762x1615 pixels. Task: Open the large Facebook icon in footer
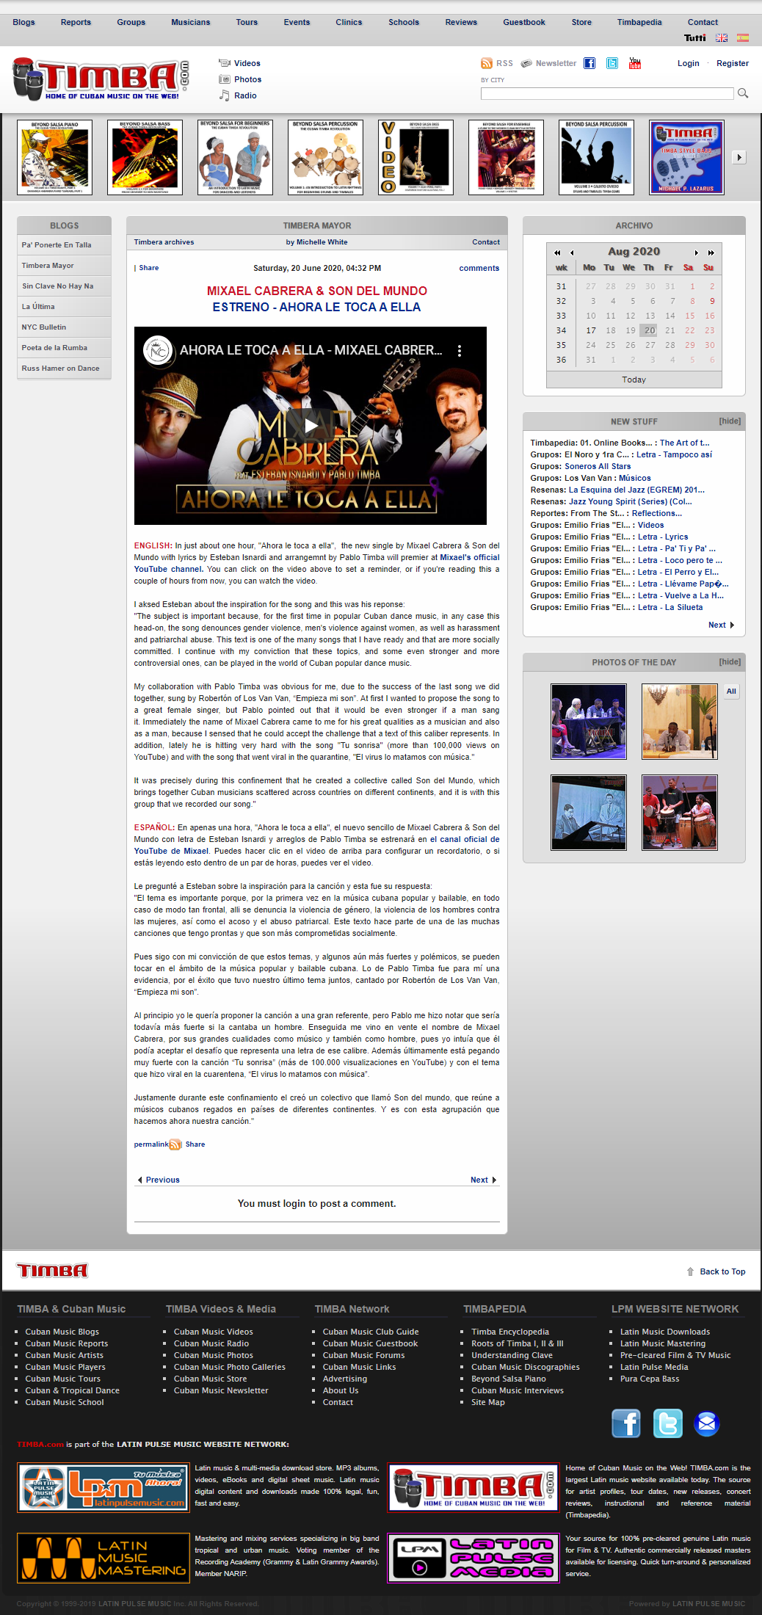(x=626, y=1423)
